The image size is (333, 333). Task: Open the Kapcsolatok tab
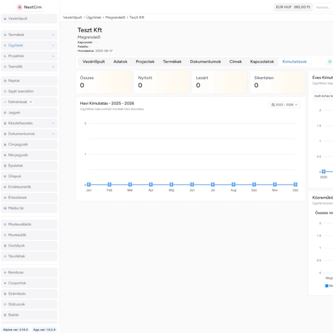[x=262, y=62]
